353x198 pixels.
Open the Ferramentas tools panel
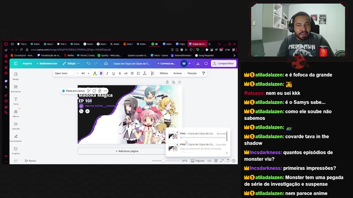16,138
